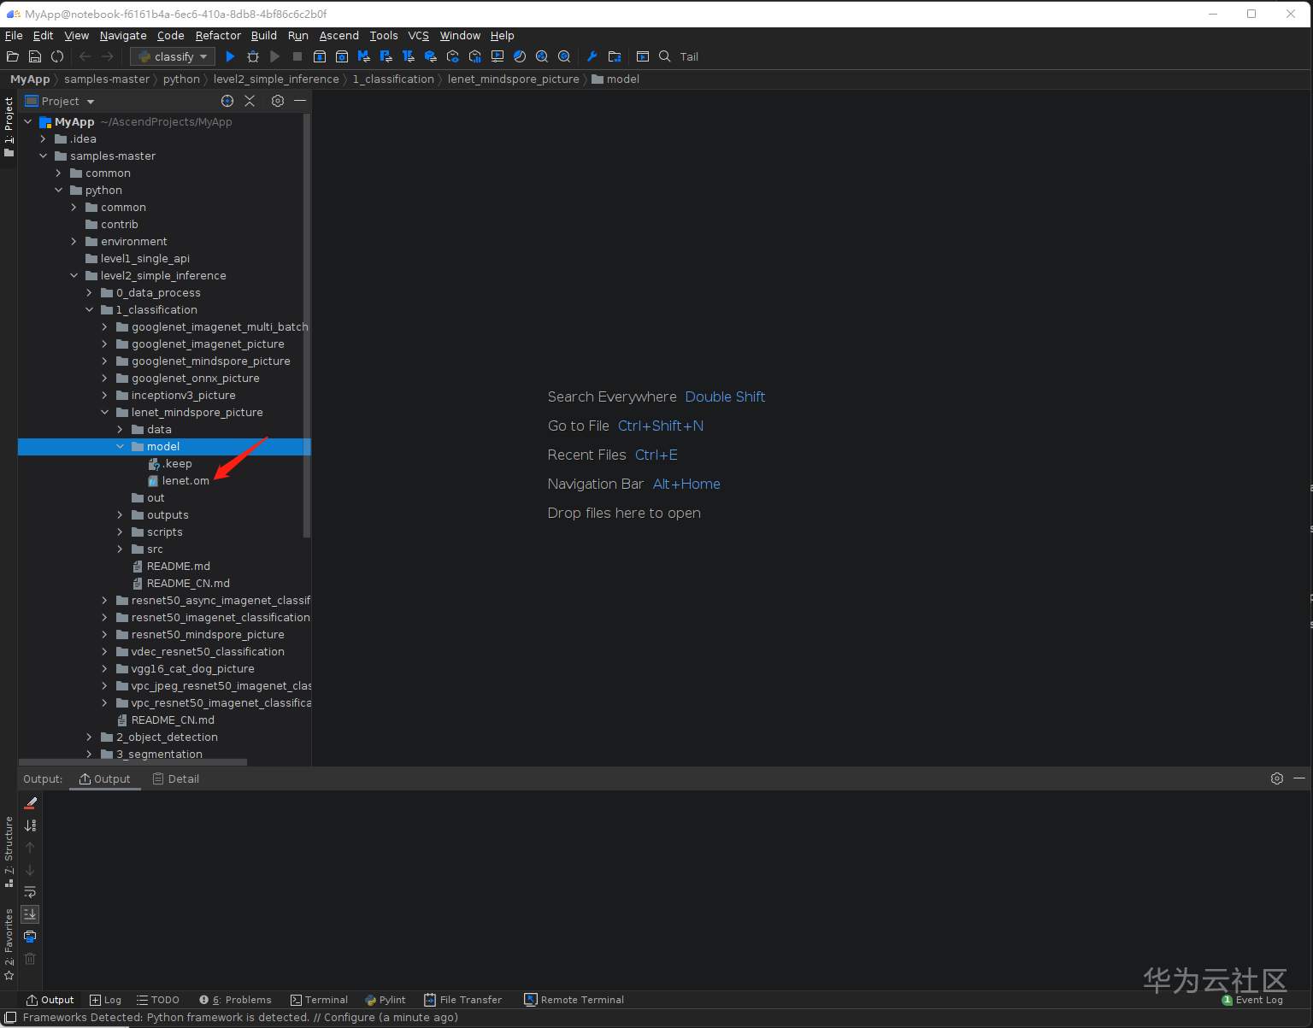Click the magnifier Search Everywhere icon

coord(665,56)
